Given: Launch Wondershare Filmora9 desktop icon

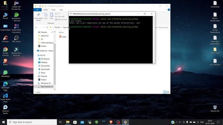Looking at the screenshot, I should point(16,52).
